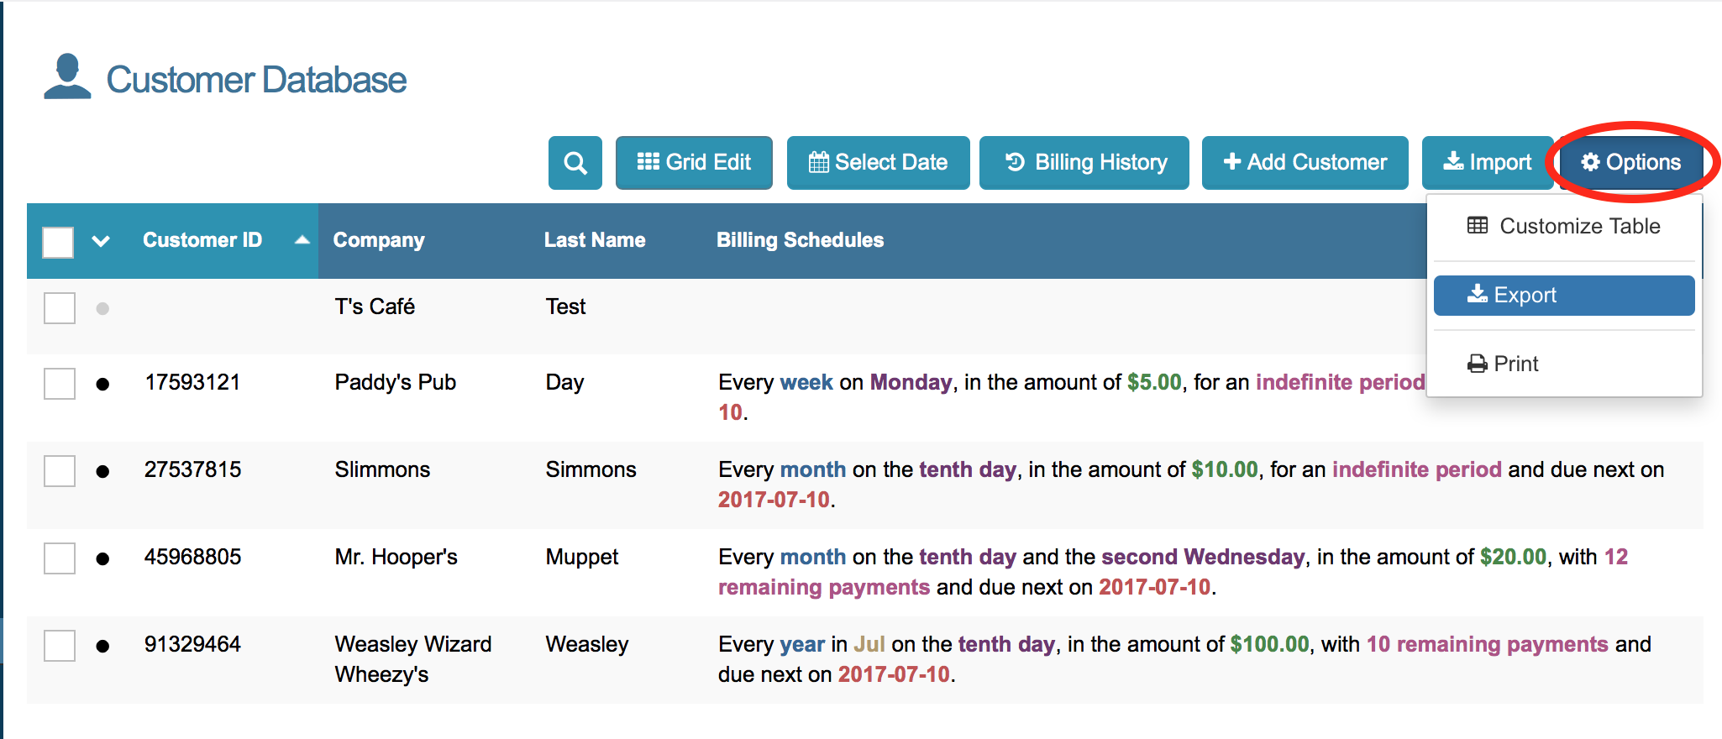Screen dimensions: 1722x739
Task: Click the gray status dot for T's Café
Action: coord(102,308)
